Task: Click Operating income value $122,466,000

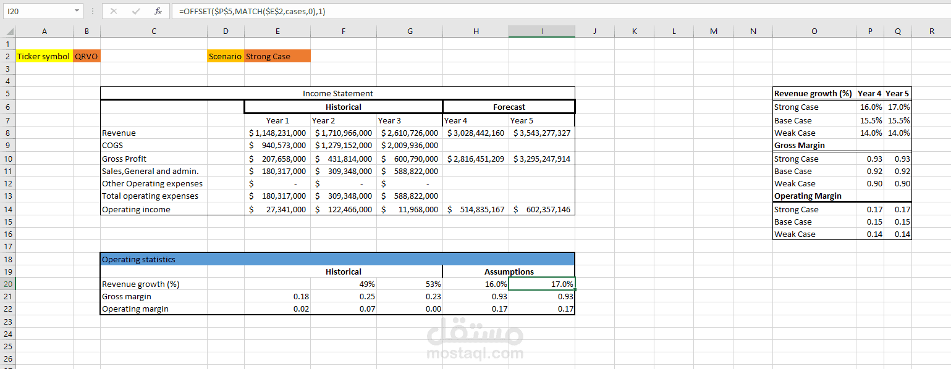Action: pos(344,209)
